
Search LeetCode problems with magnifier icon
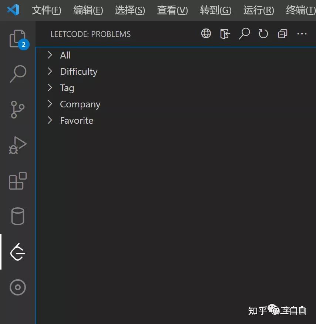(244, 34)
